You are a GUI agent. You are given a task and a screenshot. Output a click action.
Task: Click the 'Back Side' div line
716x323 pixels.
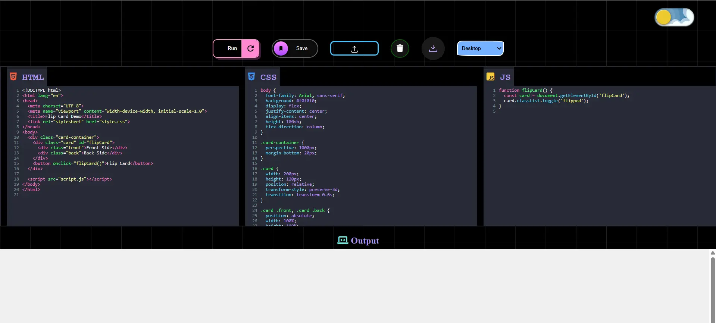click(80, 153)
